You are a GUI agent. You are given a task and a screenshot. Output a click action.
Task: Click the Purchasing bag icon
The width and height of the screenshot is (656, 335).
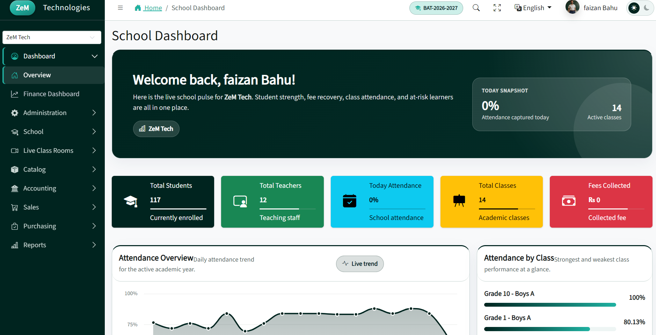(15, 226)
